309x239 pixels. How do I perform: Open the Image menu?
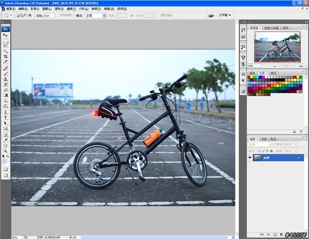coord(35,9)
